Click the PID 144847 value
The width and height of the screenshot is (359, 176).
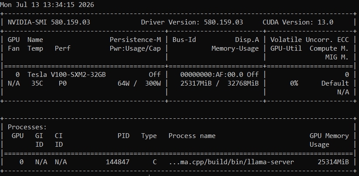[x=118, y=162]
